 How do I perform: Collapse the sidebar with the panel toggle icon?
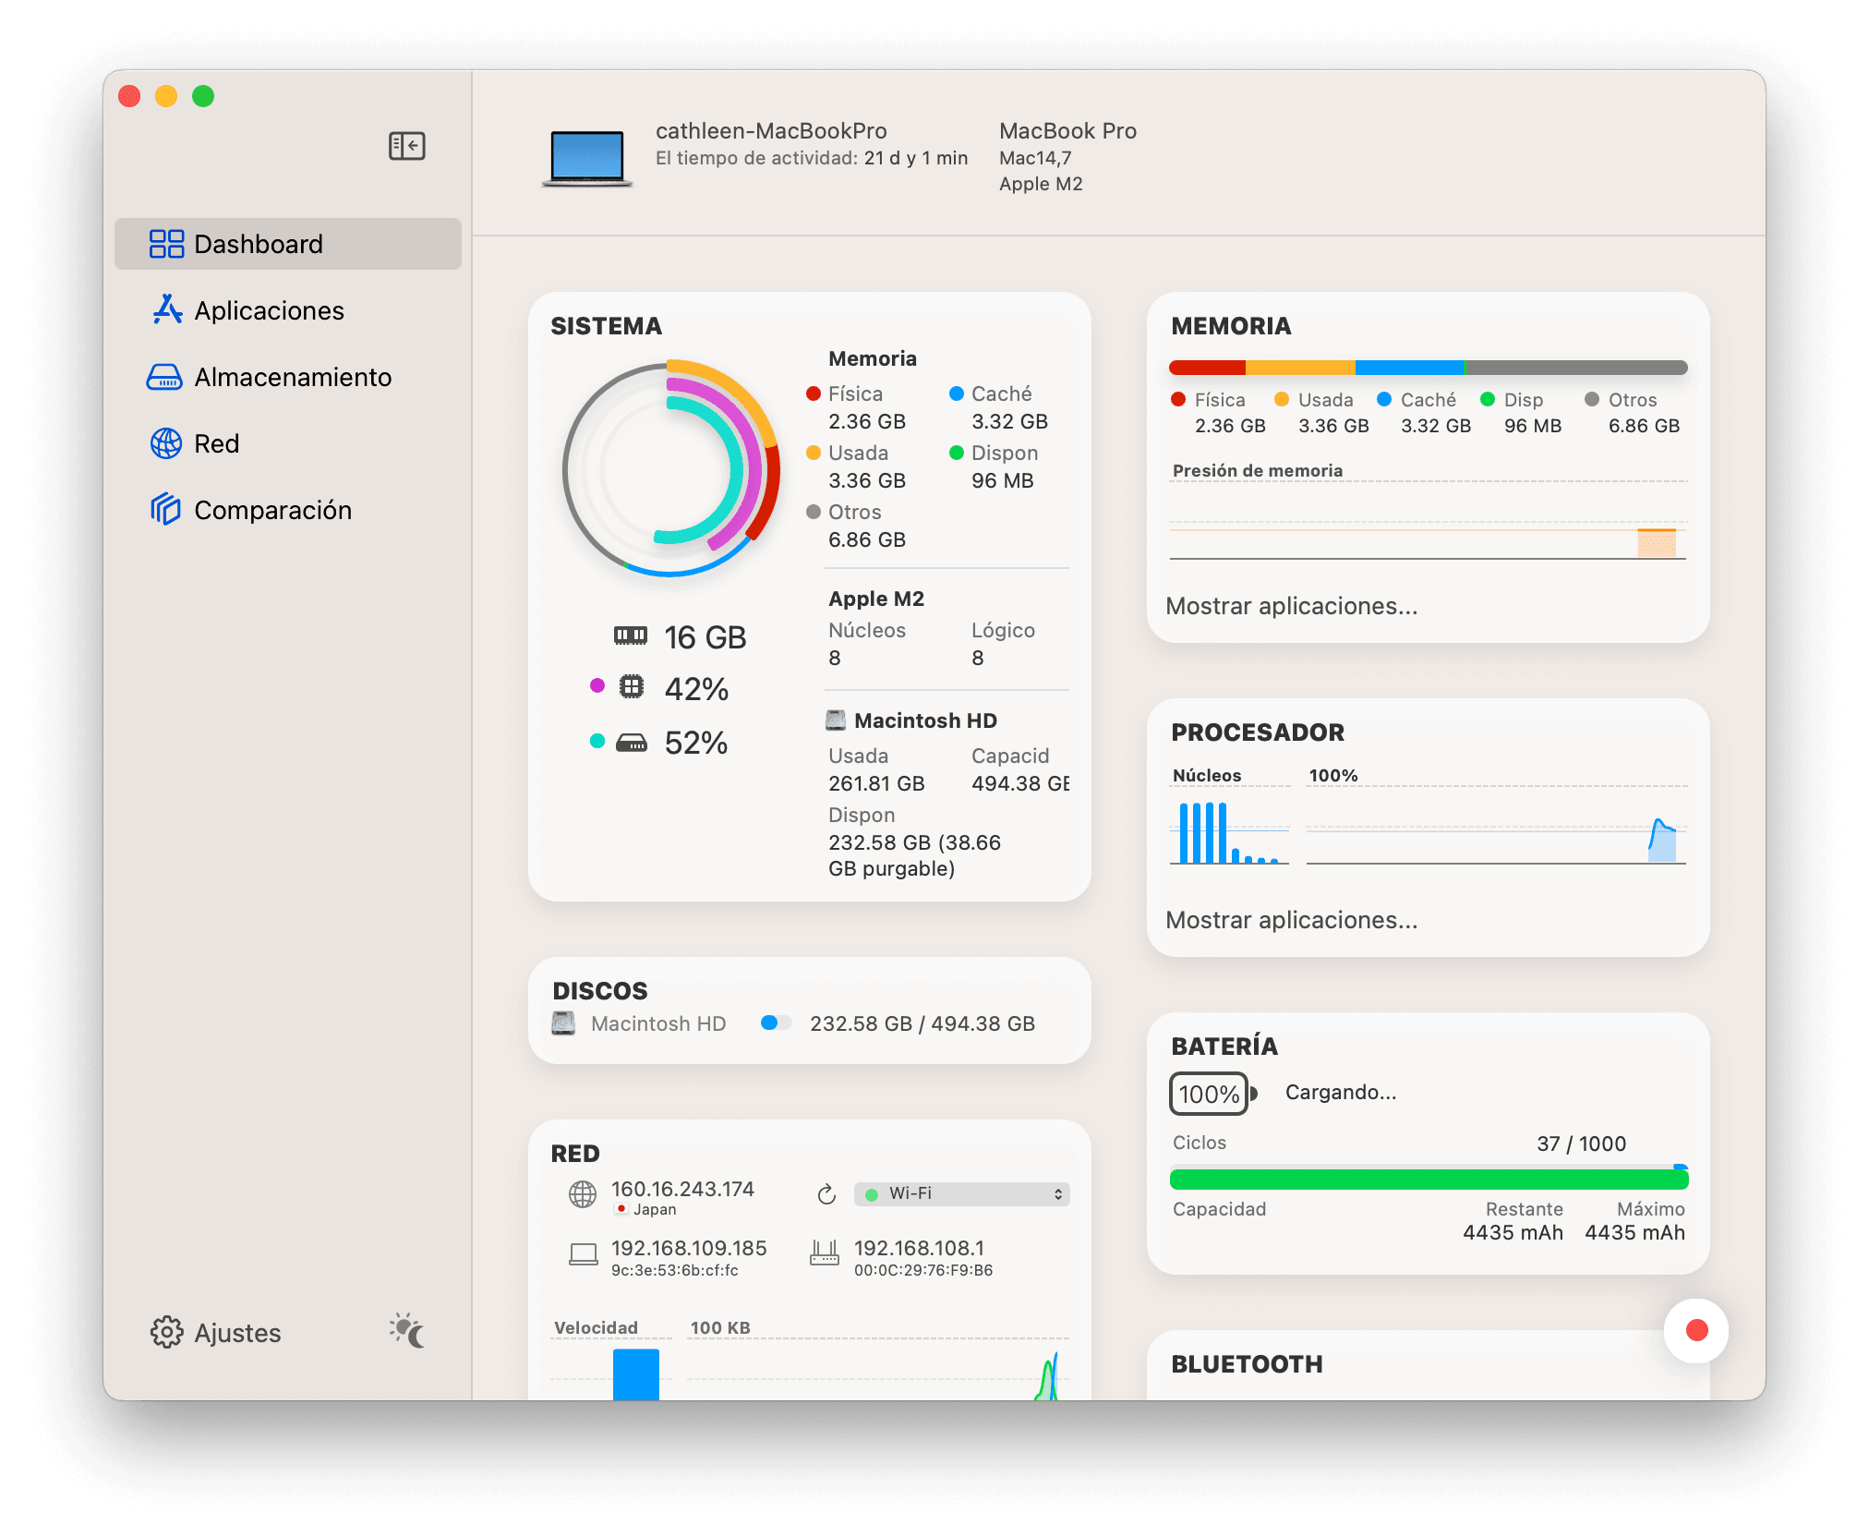point(406,146)
